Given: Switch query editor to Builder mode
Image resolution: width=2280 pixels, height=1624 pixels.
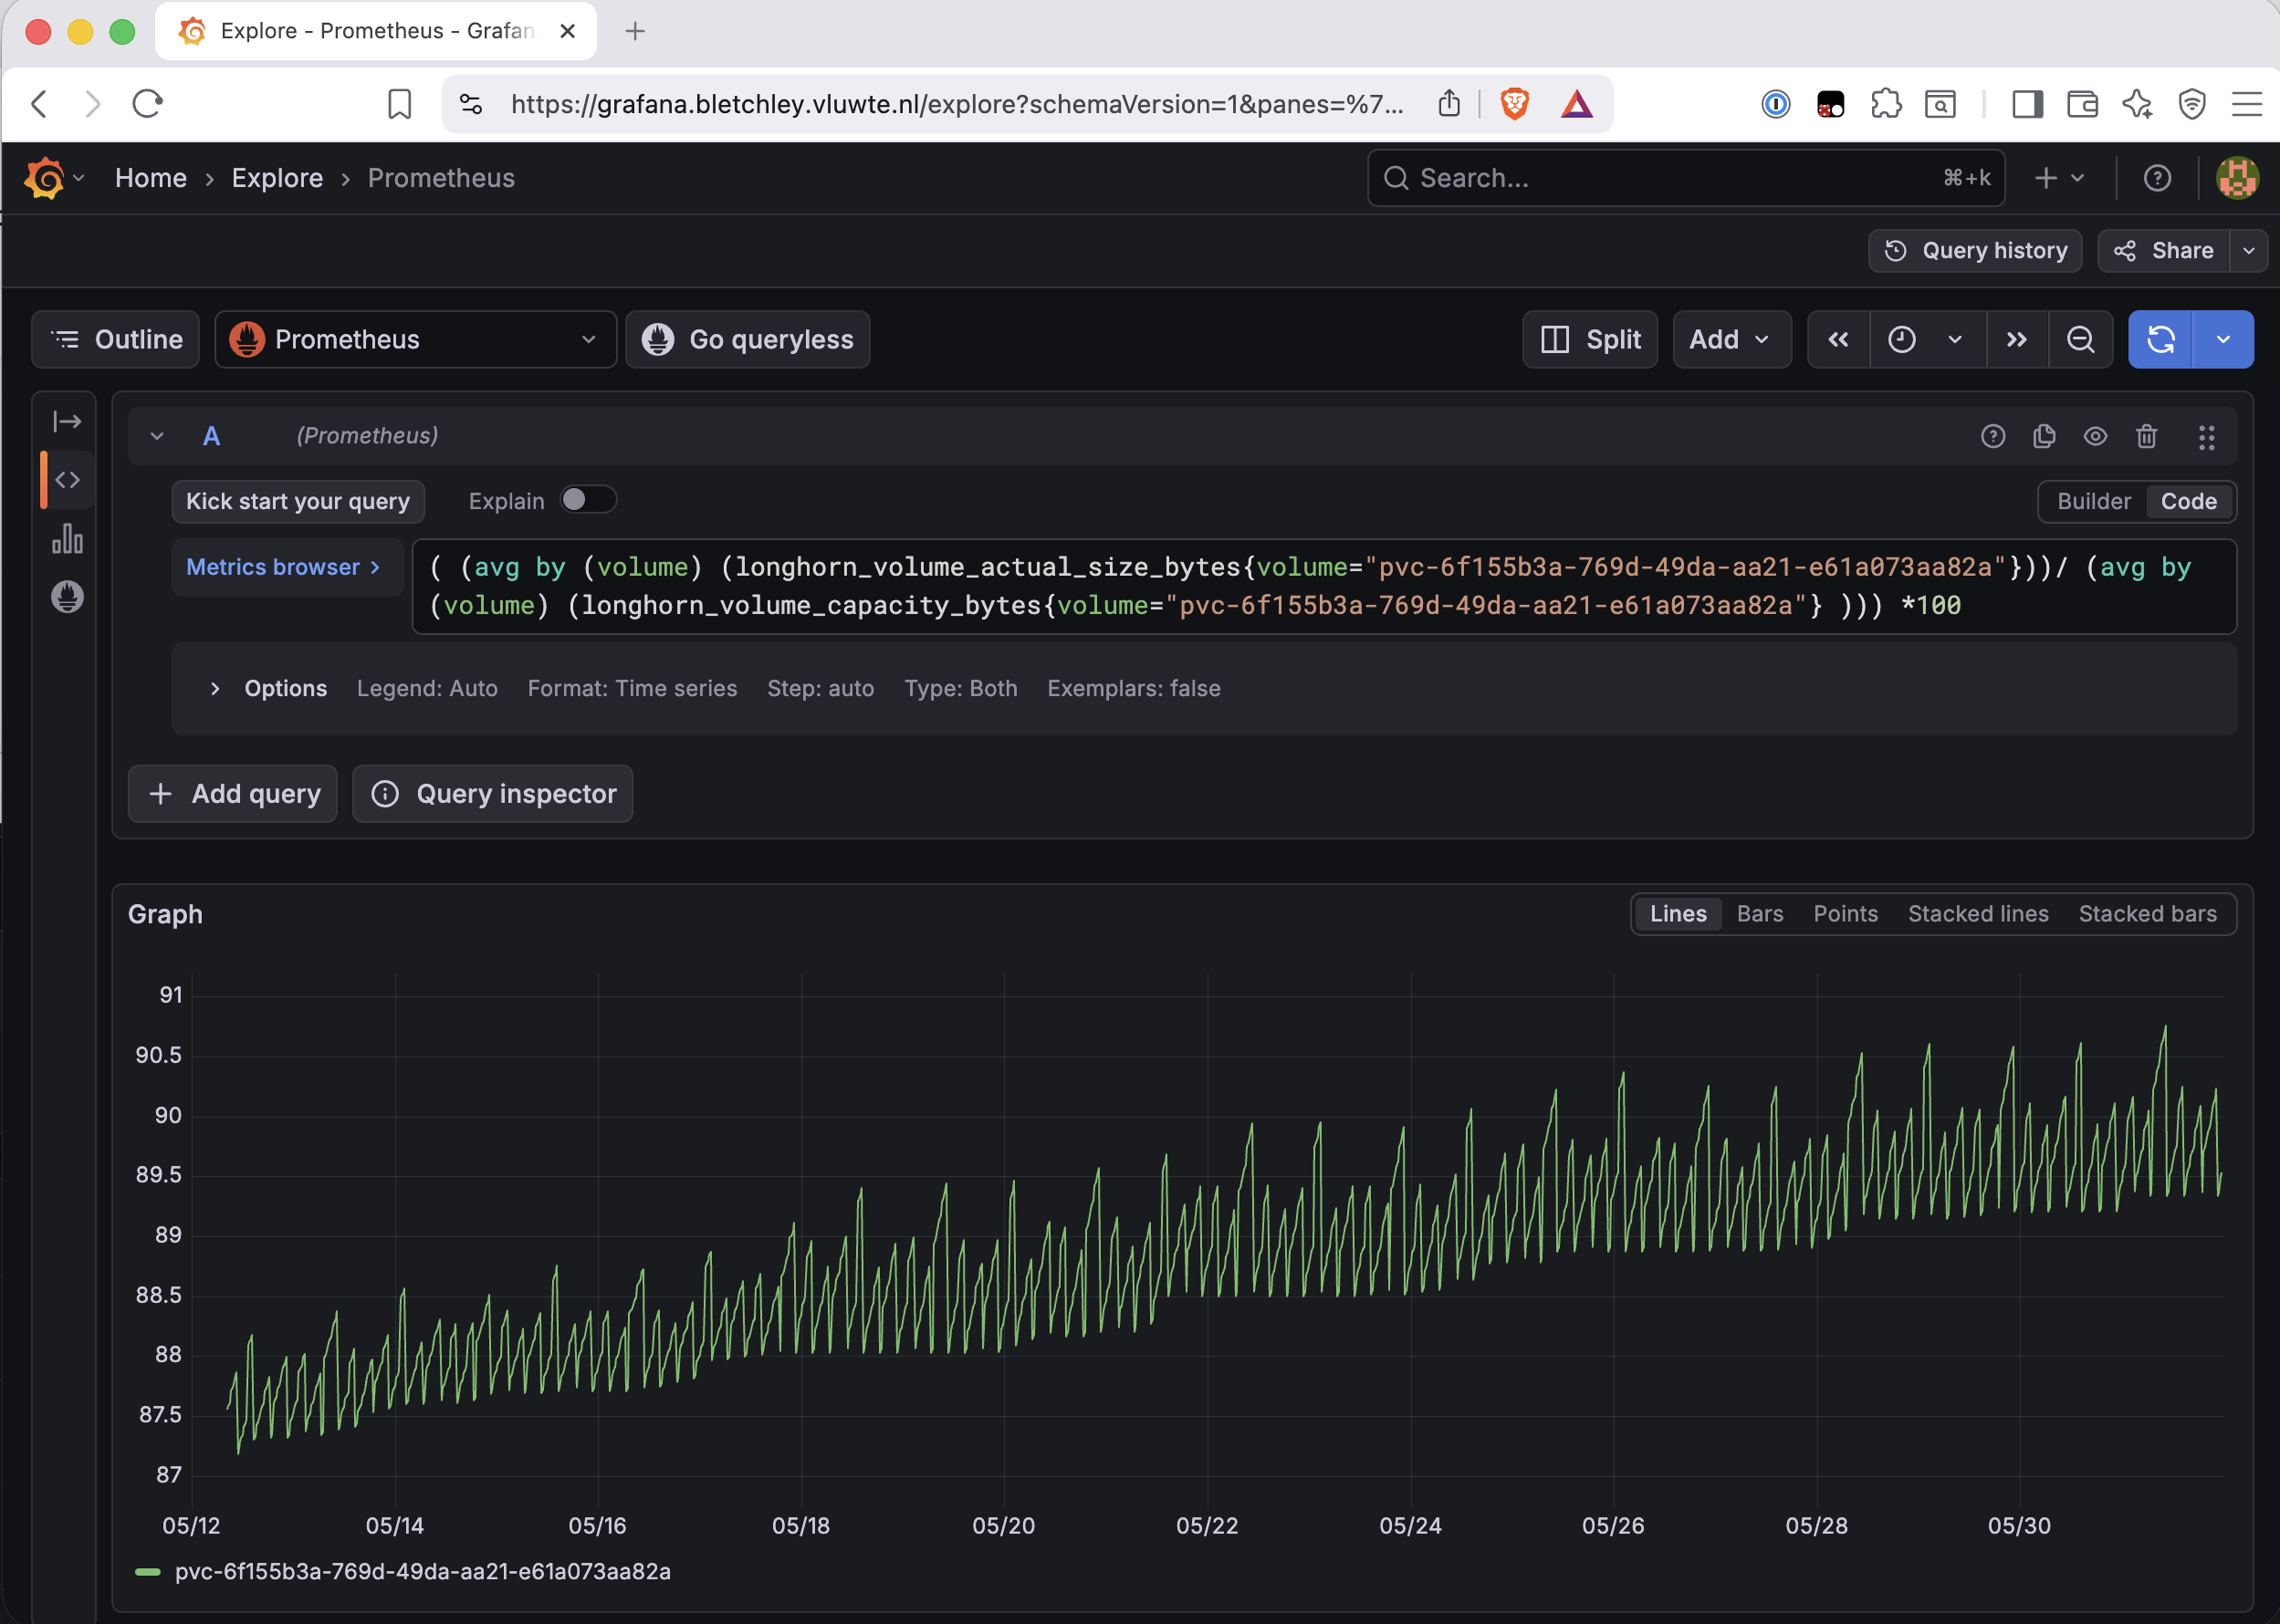Looking at the screenshot, I should click(x=2093, y=502).
